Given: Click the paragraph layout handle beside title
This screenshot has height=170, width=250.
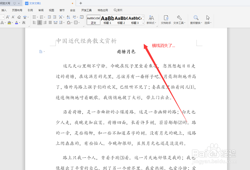Looking at the screenshot, I should pyautogui.click(x=42, y=51).
